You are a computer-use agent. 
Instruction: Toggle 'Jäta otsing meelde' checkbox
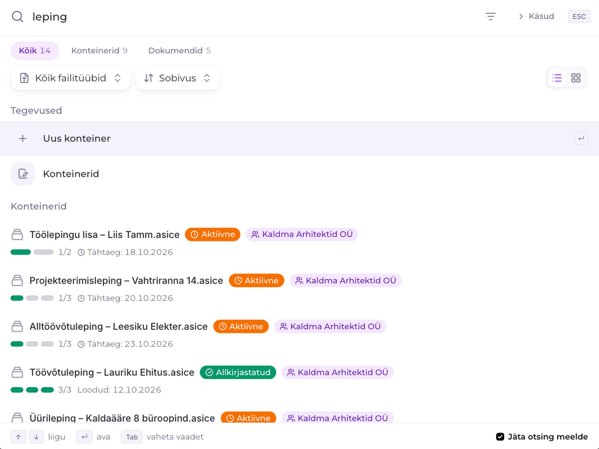(x=500, y=436)
